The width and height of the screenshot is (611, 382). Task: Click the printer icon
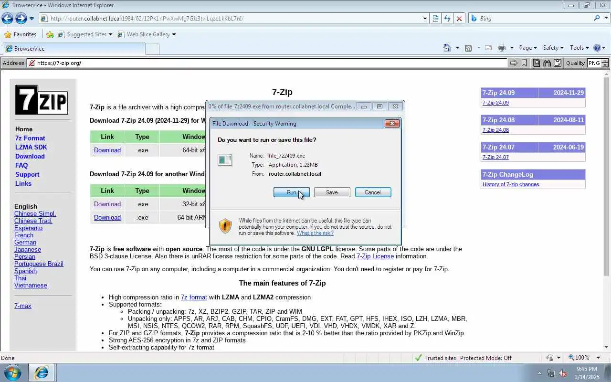tap(501, 48)
